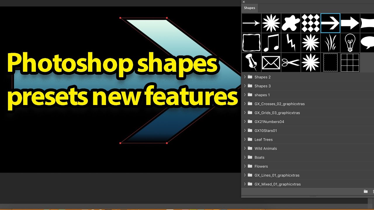Pick the light bulb shape
The image size is (374, 210).
click(x=350, y=43)
